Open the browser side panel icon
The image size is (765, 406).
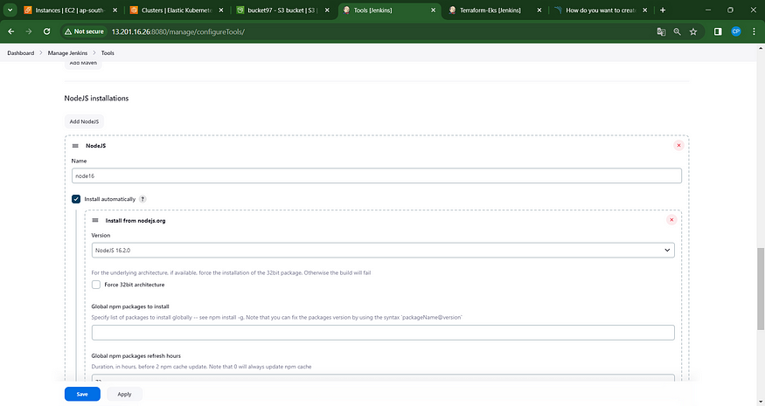click(x=718, y=31)
